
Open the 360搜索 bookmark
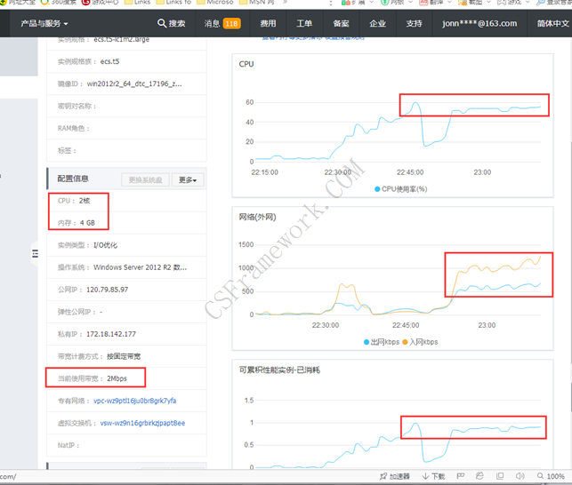59,2
